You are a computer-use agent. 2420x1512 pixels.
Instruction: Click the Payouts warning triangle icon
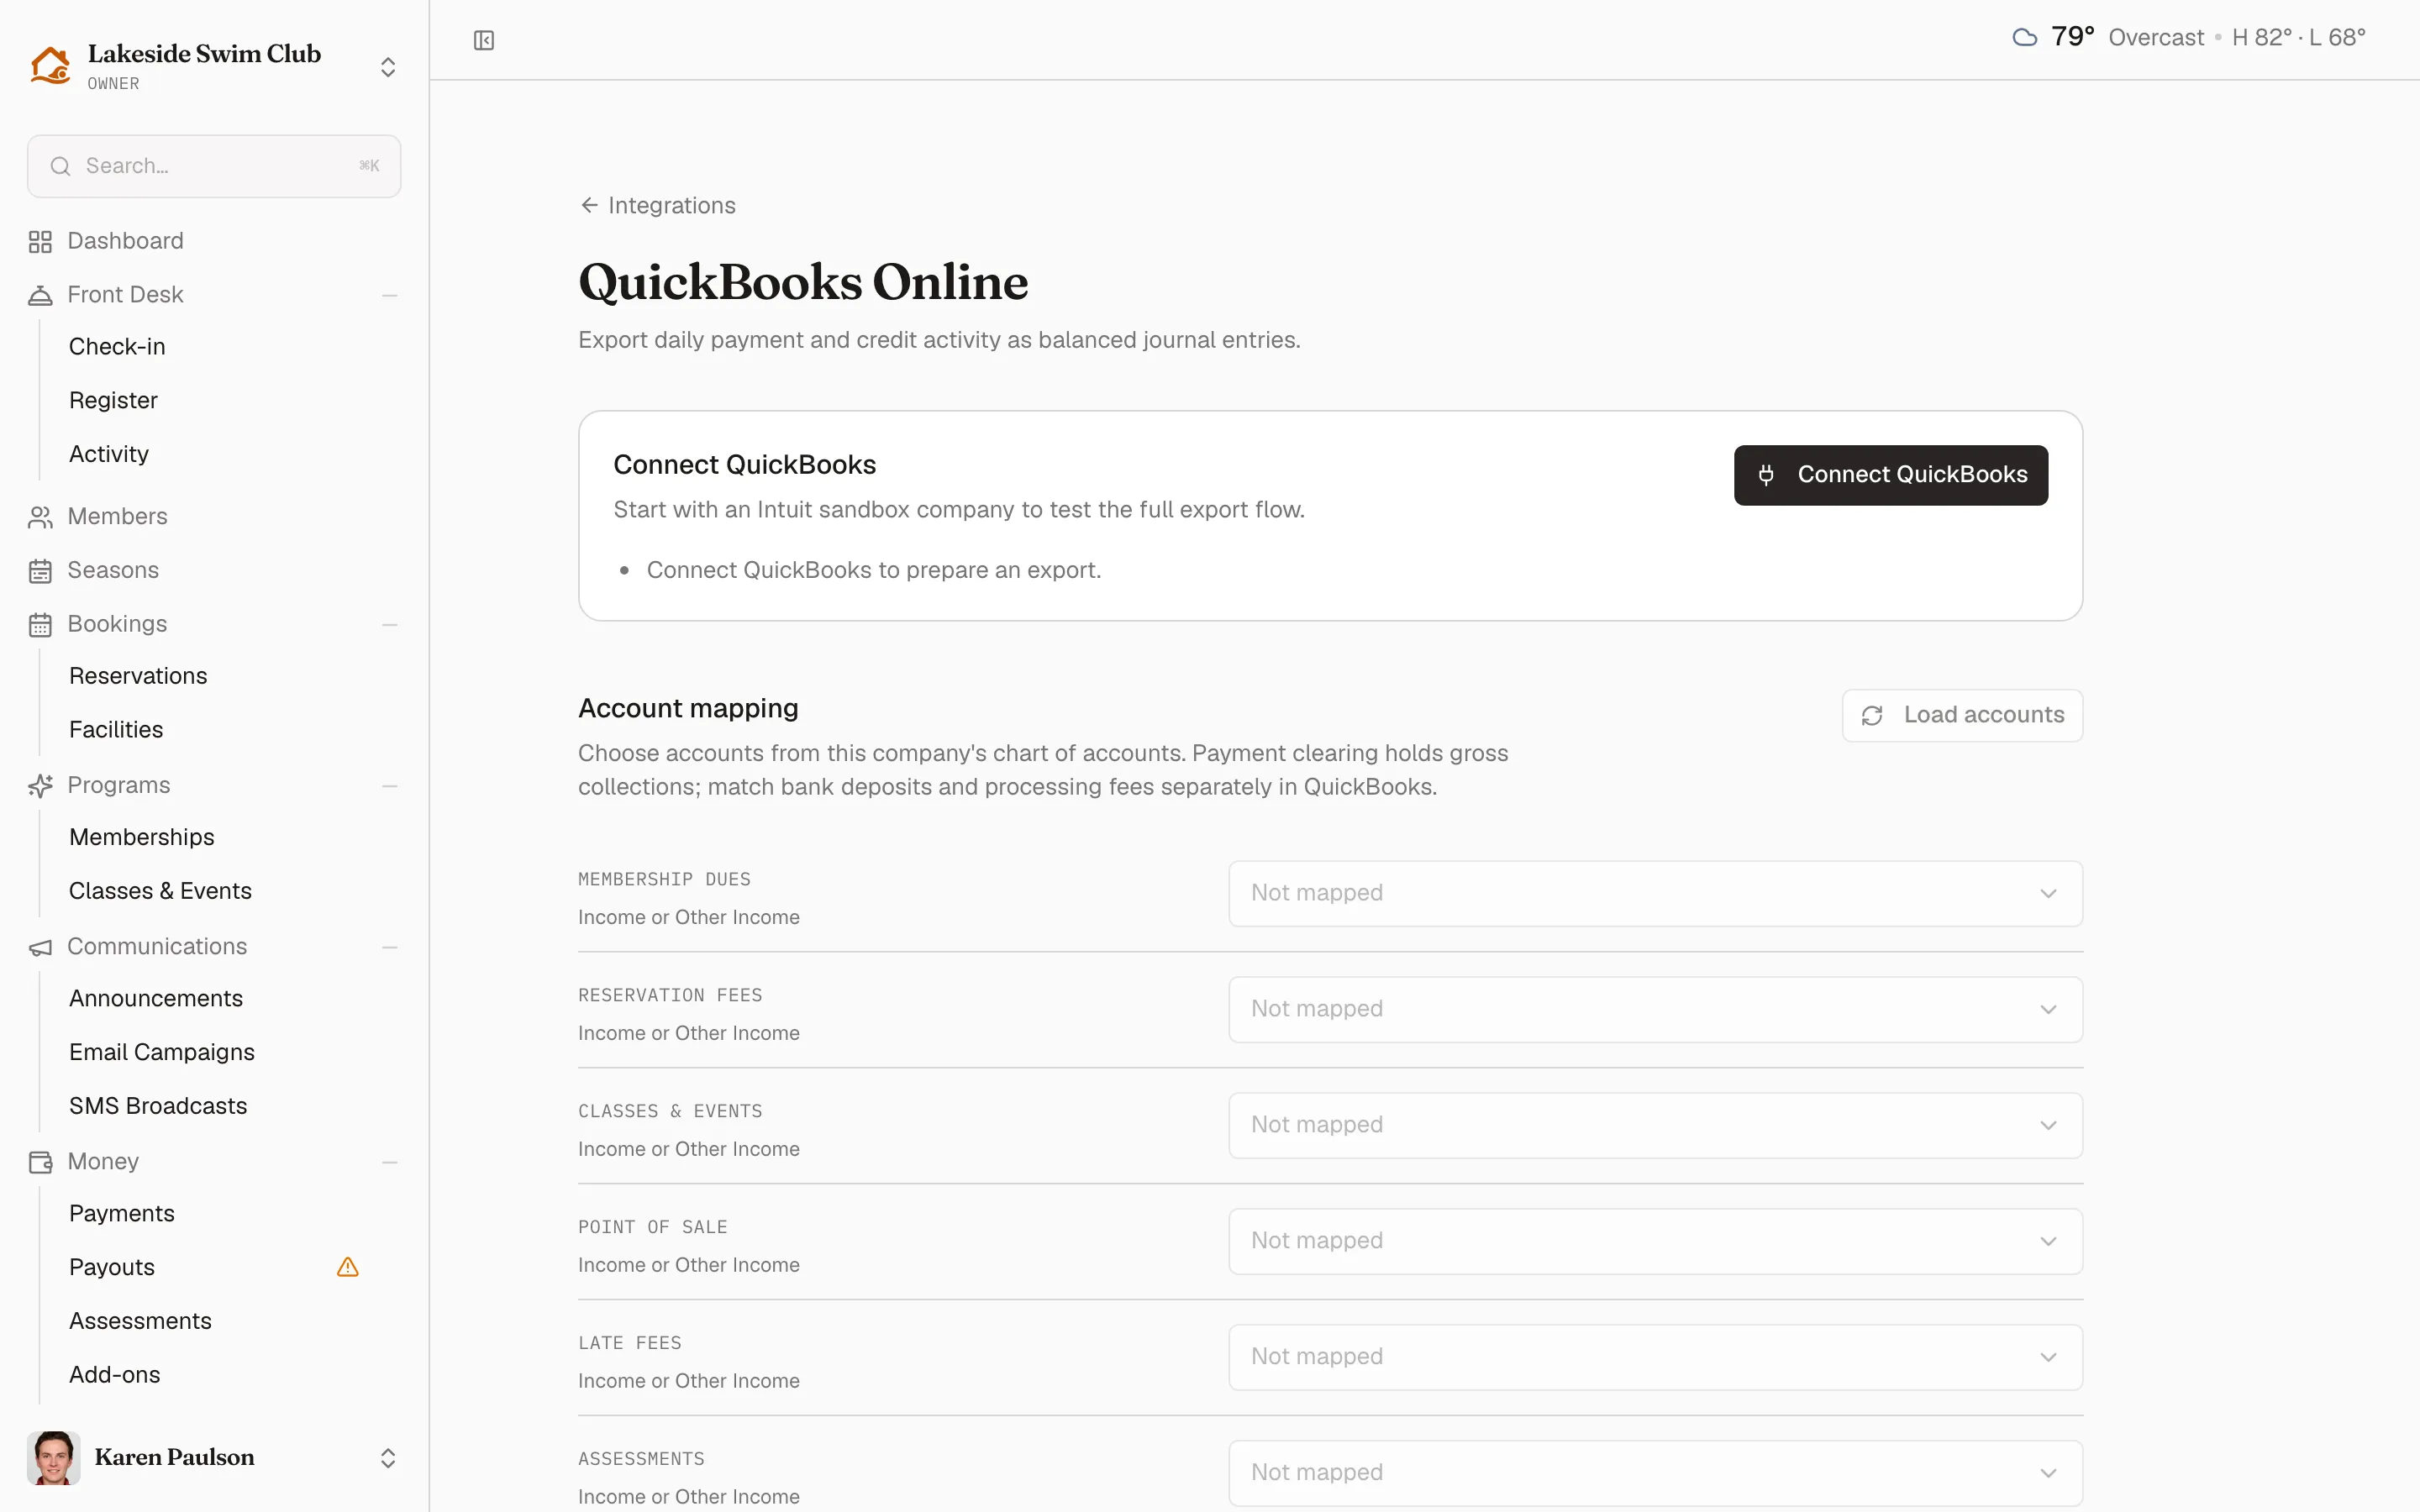click(348, 1267)
